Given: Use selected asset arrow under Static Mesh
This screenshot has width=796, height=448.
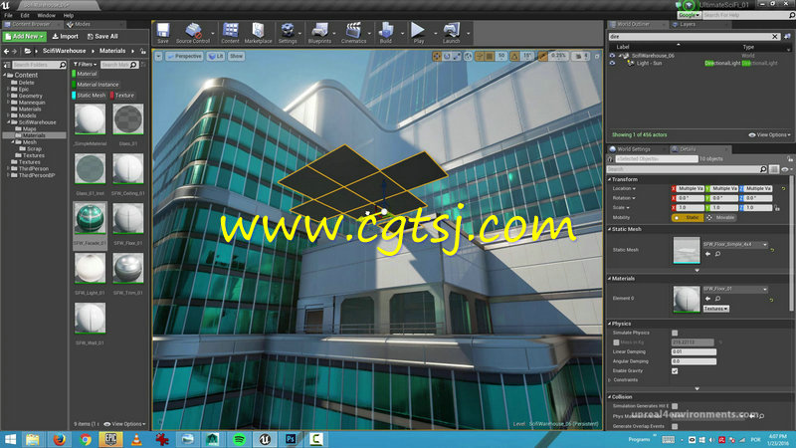Looking at the screenshot, I should pyautogui.click(x=707, y=254).
